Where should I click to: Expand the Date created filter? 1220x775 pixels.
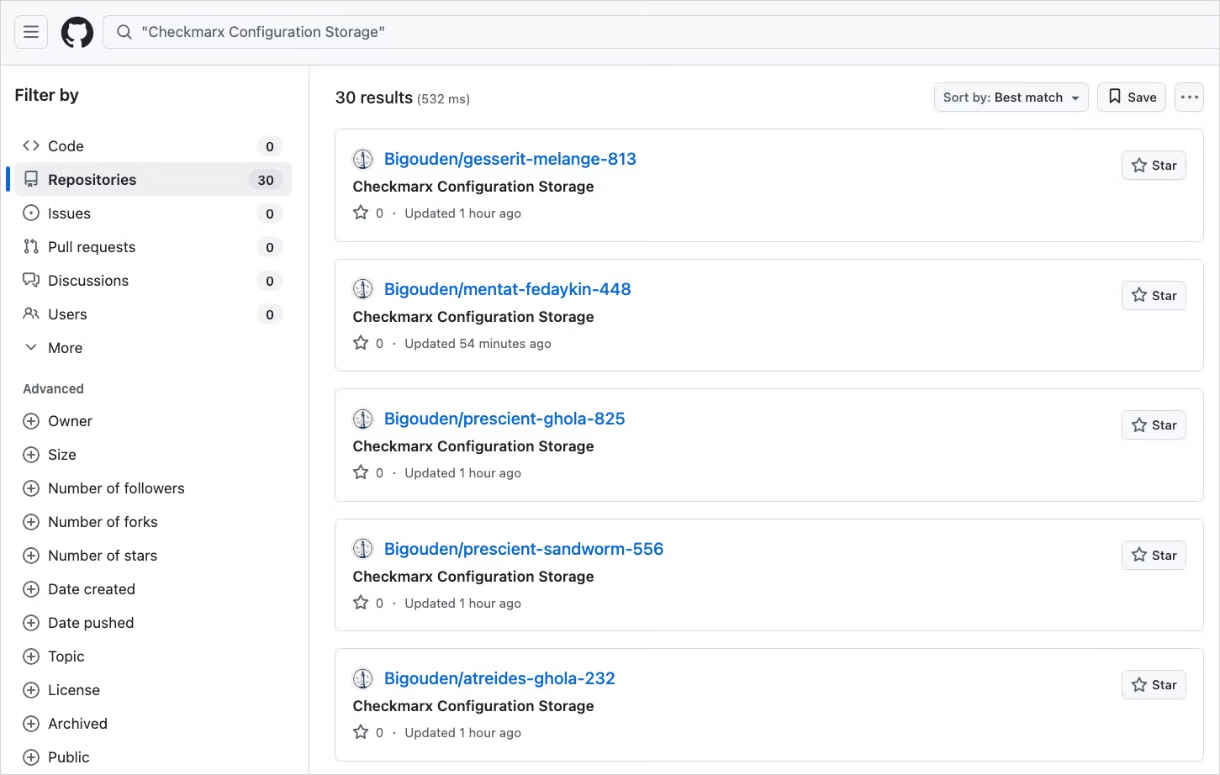pyautogui.click(x=31, y=588)
